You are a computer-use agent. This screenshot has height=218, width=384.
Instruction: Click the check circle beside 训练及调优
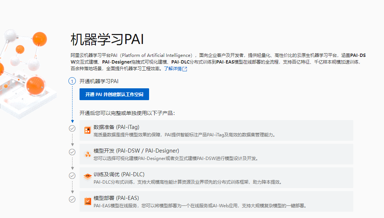[x=72, y=176]
